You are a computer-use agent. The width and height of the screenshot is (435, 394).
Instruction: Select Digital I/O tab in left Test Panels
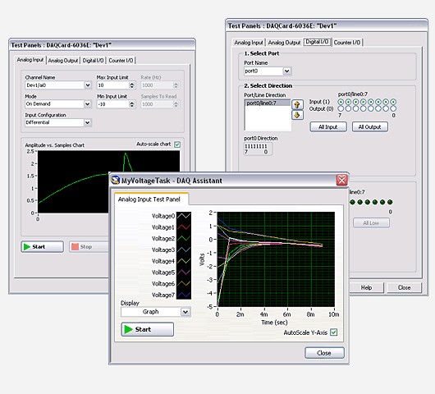[x=94, y=61]
